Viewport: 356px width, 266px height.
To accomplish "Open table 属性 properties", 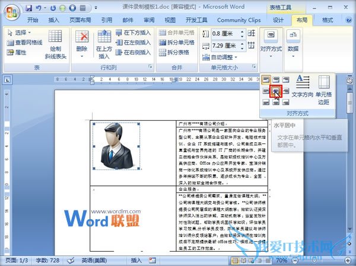I will click(x=17, y=52).
